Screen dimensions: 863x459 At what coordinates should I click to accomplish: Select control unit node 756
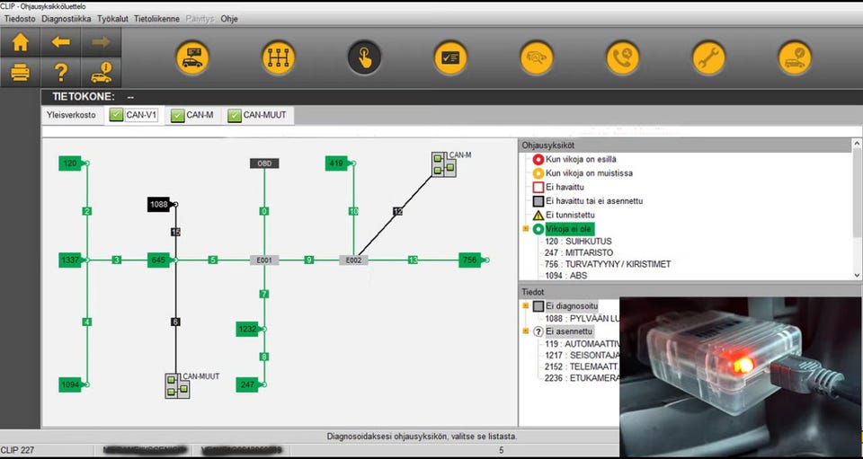471,260
